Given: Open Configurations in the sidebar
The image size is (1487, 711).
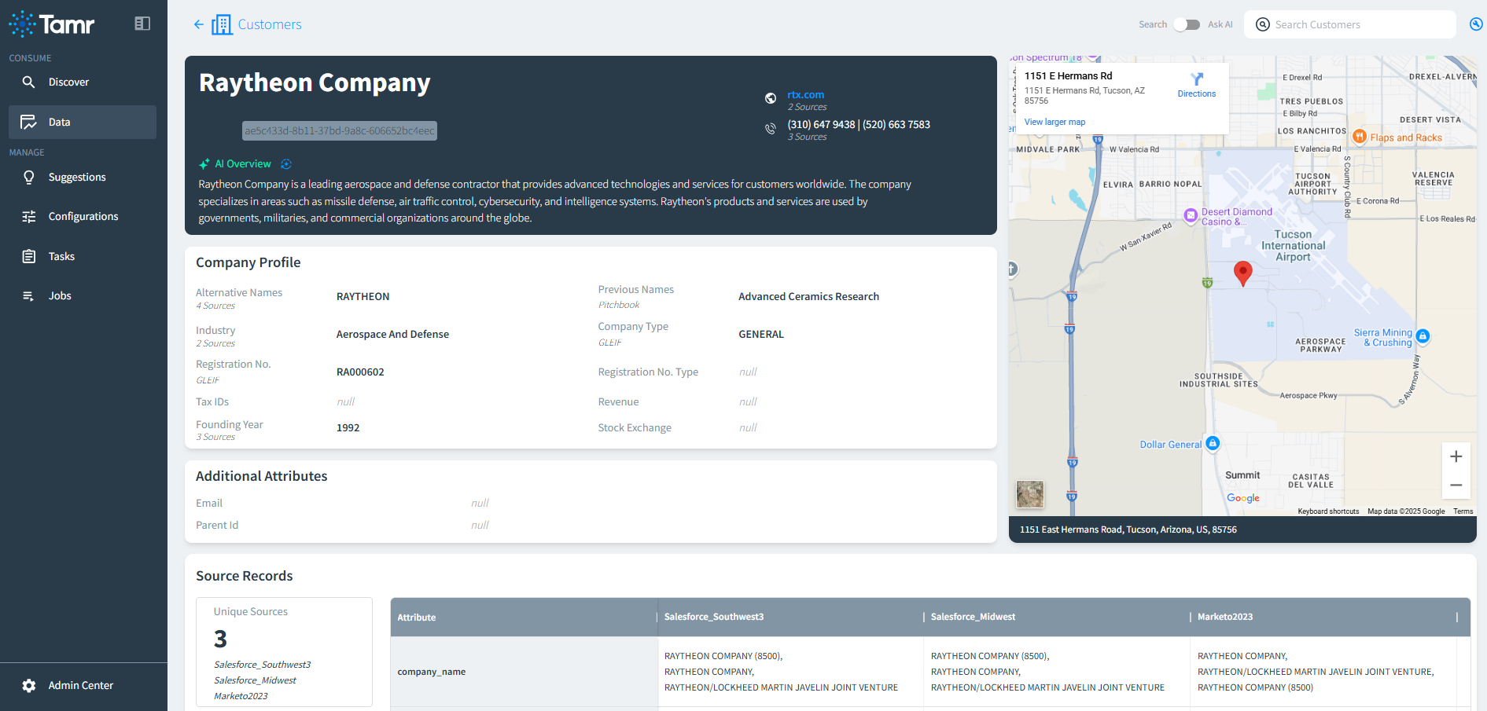Looking at the screenshot, I should 83,216.
